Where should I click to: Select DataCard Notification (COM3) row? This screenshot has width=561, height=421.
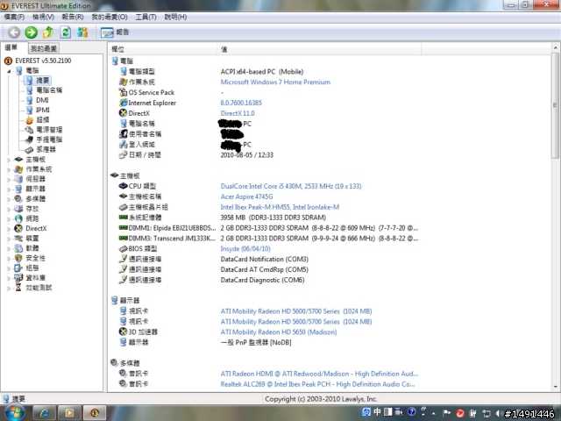pyautogui.click(x=214, y=259)
